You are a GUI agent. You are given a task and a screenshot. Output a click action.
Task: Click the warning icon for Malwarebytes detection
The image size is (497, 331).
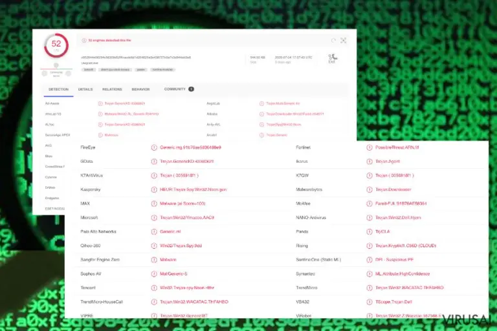pyautogui.click(x=370, y=189)
